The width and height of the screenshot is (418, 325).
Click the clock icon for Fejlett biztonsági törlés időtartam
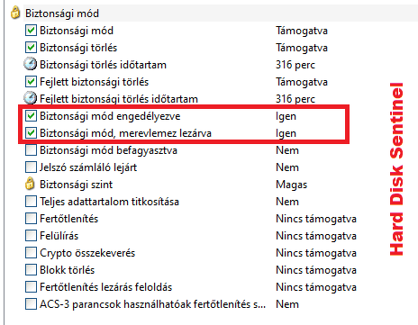point(31,98)
